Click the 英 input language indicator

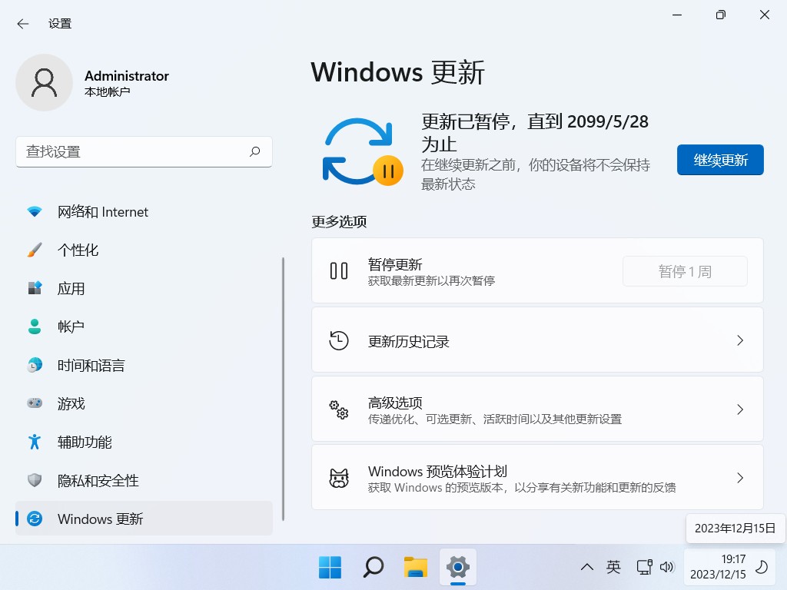[x=613, y=567]
